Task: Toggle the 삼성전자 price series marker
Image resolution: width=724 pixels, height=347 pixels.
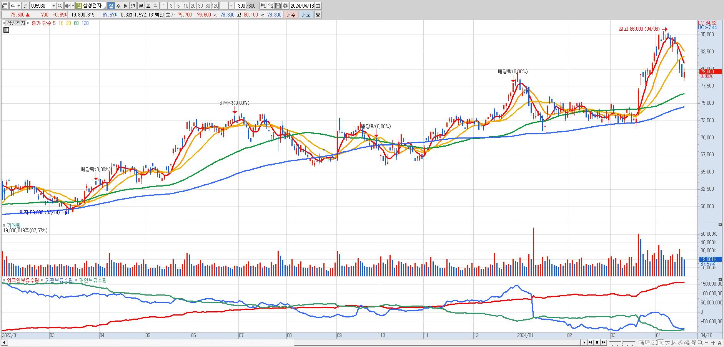Action: pos(5,23)
